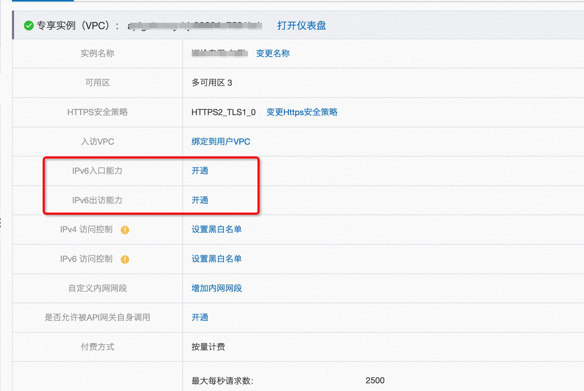Click the 专享实例（VPC）header title

click(77, 26)
